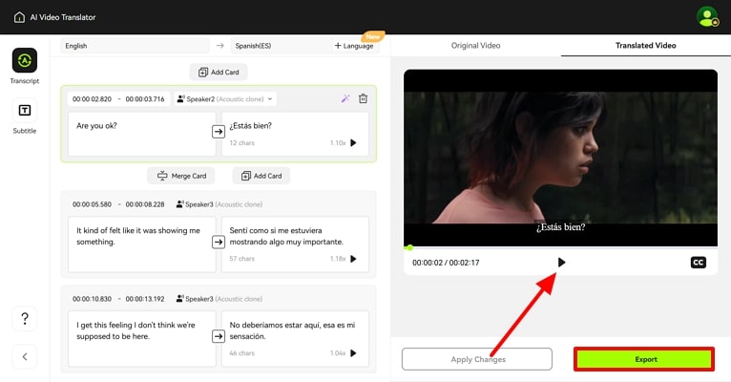731x382 pixels.
Task: Click 1.18x speed value
Action: (x=338, y=259)
